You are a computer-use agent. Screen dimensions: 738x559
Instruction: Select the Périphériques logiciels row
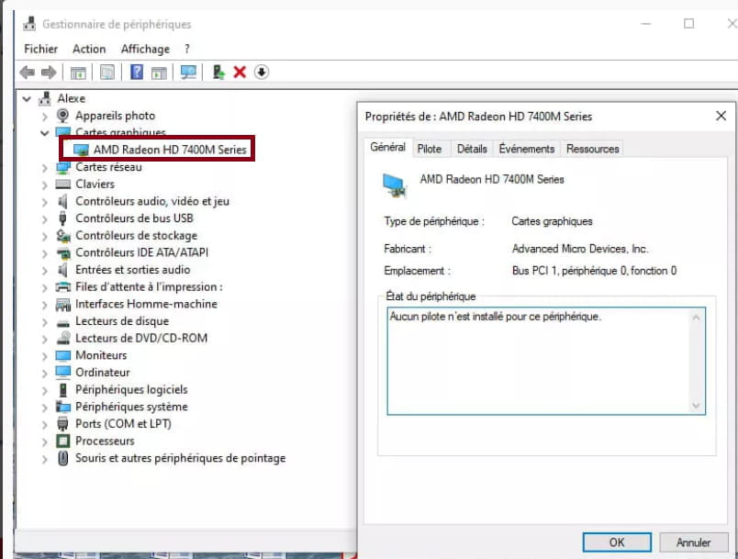click(131, 389)
